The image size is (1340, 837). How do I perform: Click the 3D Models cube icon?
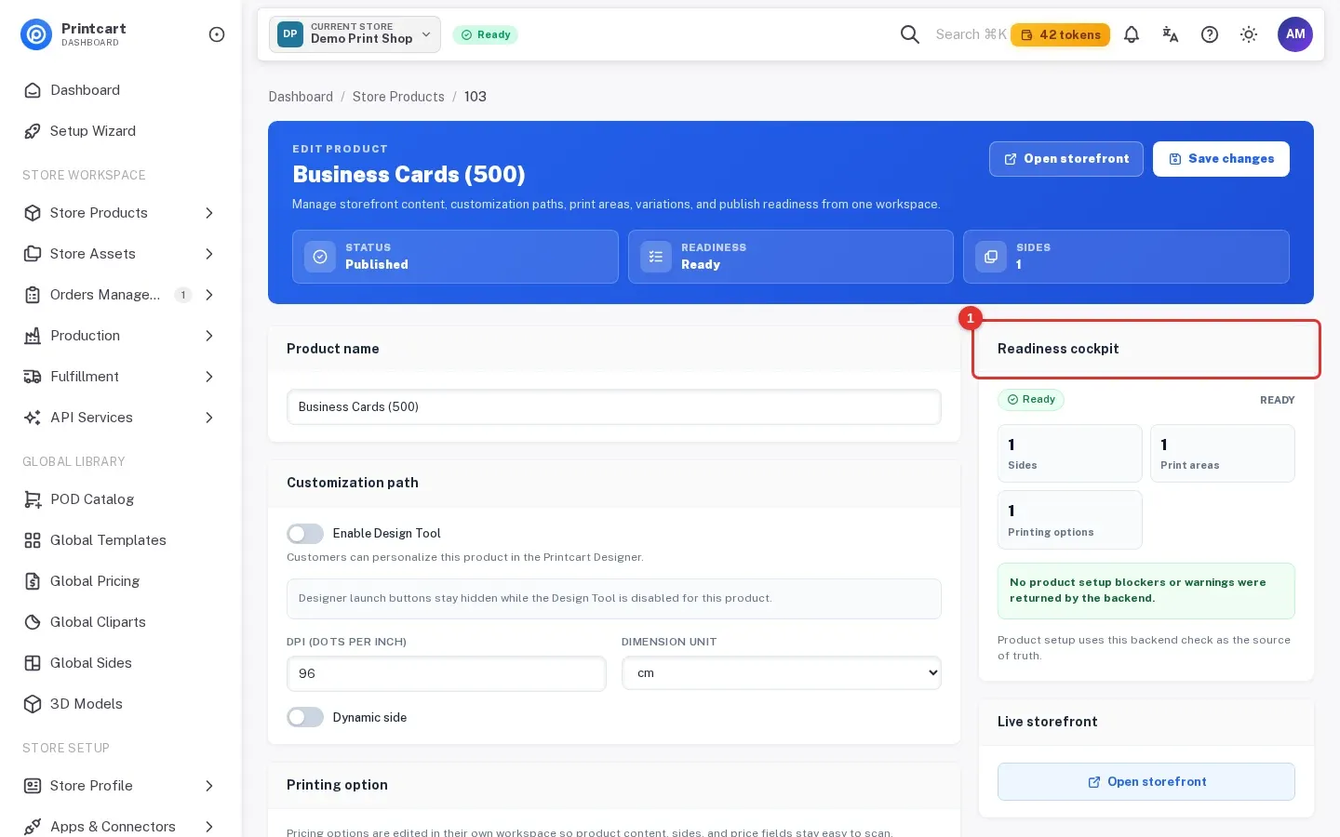coord(33,704)
